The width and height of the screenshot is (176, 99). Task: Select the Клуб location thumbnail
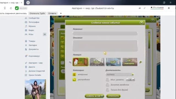pyautogui.click(x=113, y=62)
